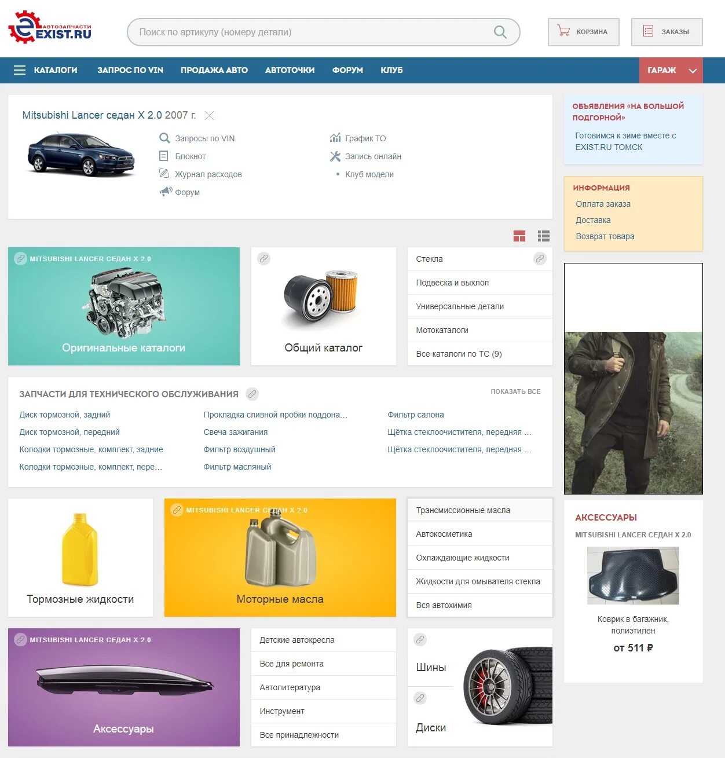
Task: Open Все каталоги по ТС (9)
Action: click(x=480, y=354)
